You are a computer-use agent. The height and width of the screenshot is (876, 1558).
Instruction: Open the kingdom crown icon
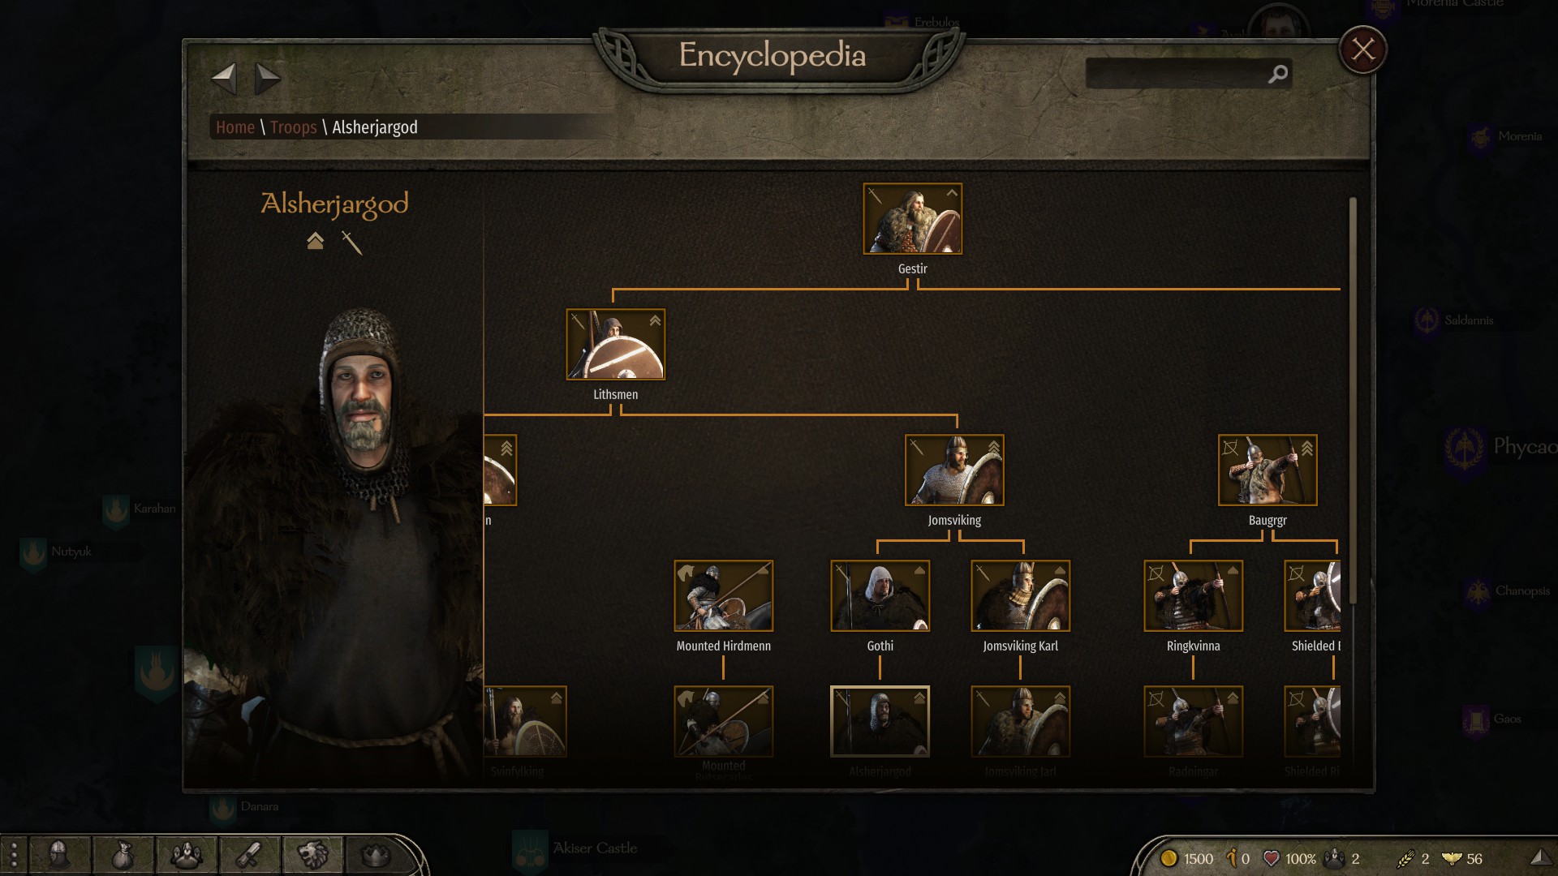[x=375, y=855]
